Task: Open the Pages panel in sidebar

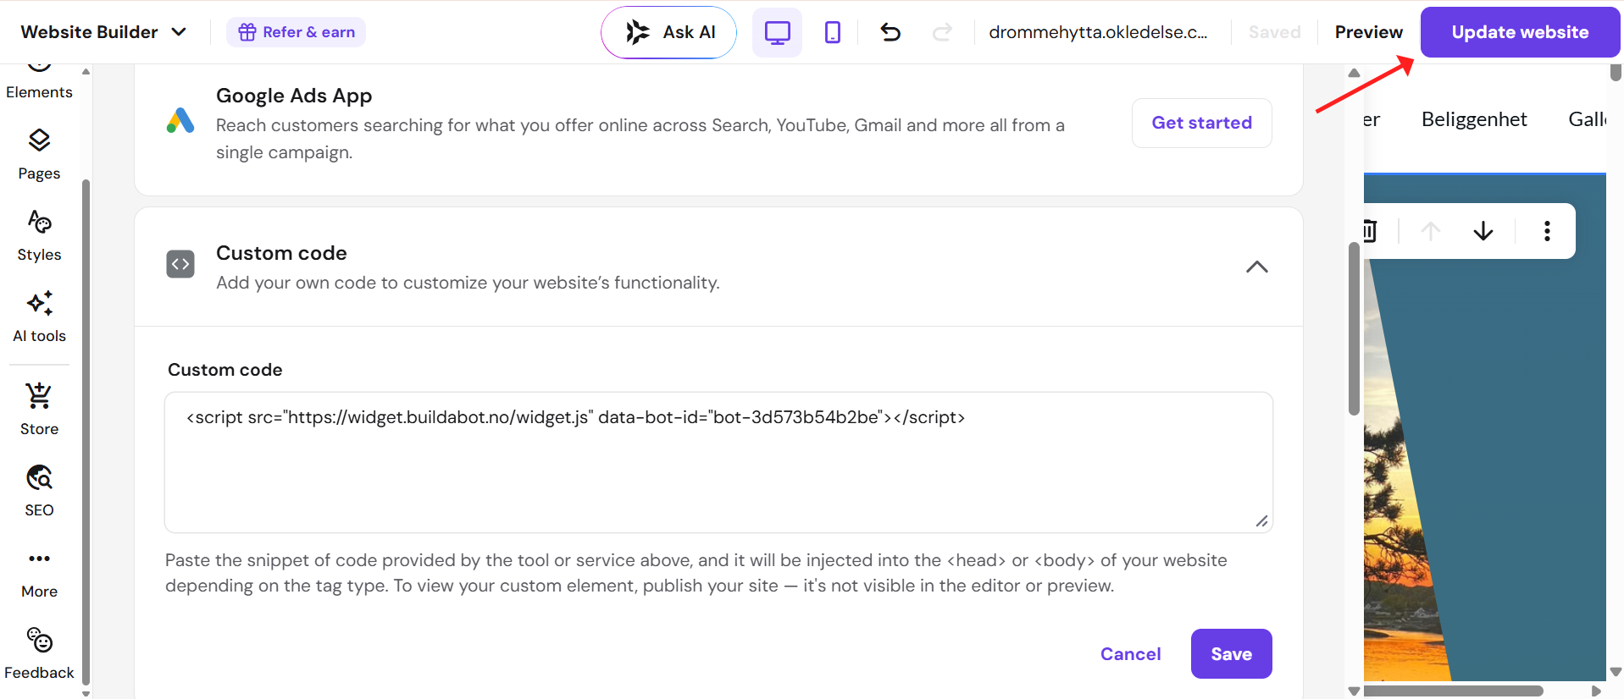Action: pyautogui.click(x=39, y=155)
